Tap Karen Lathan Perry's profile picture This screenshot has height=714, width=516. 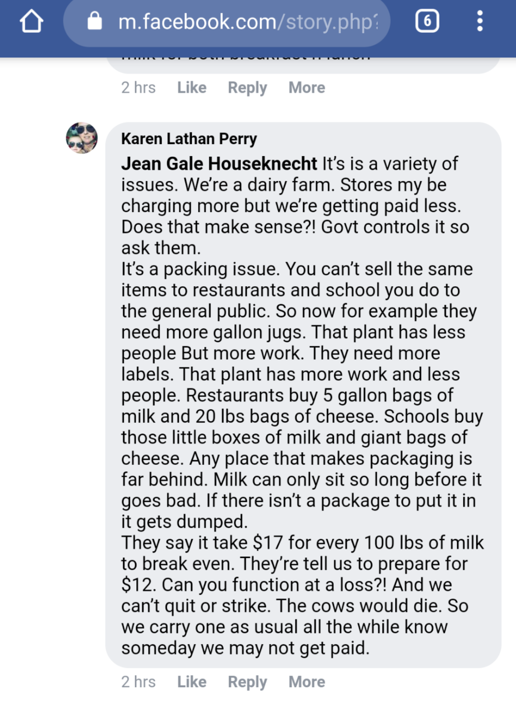(x=82, y=138)
